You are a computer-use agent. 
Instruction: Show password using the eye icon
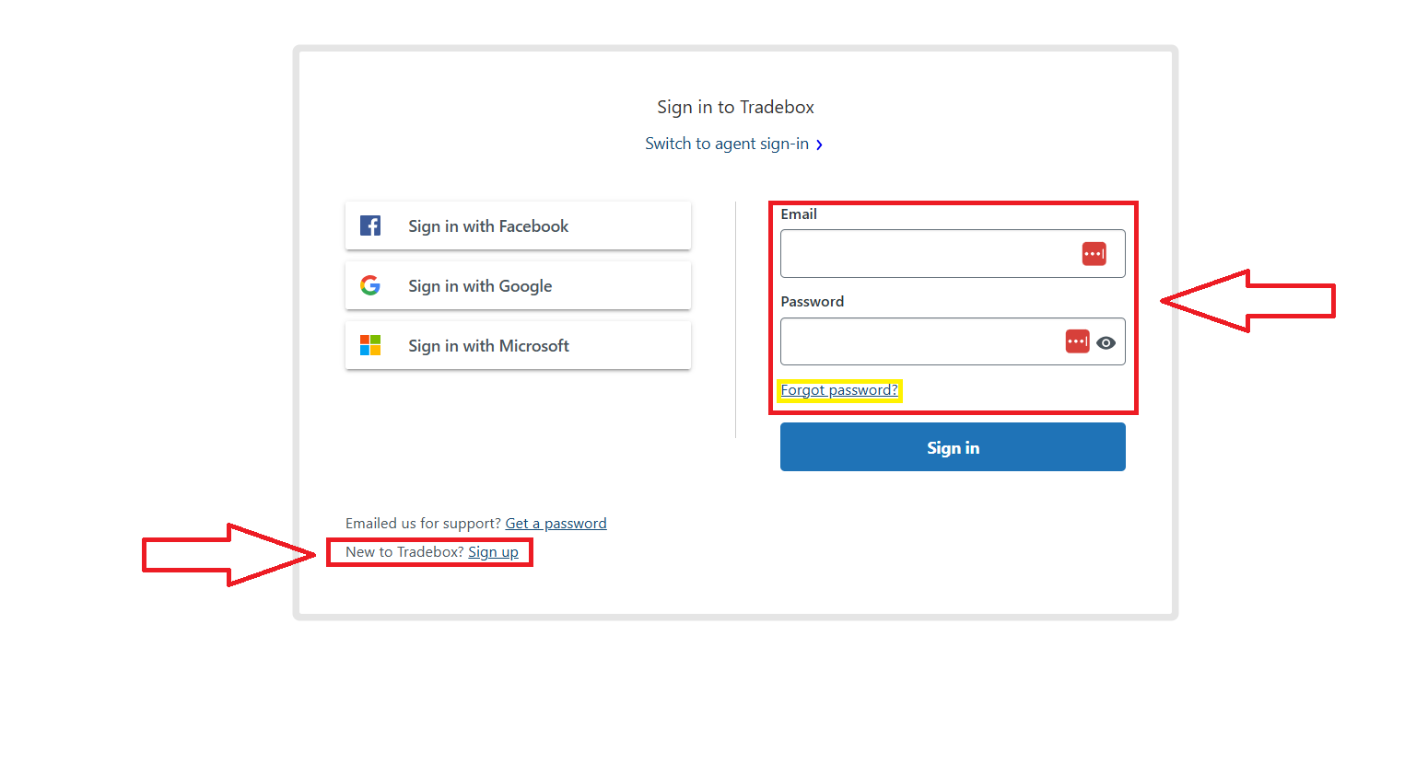(1106, 342)
